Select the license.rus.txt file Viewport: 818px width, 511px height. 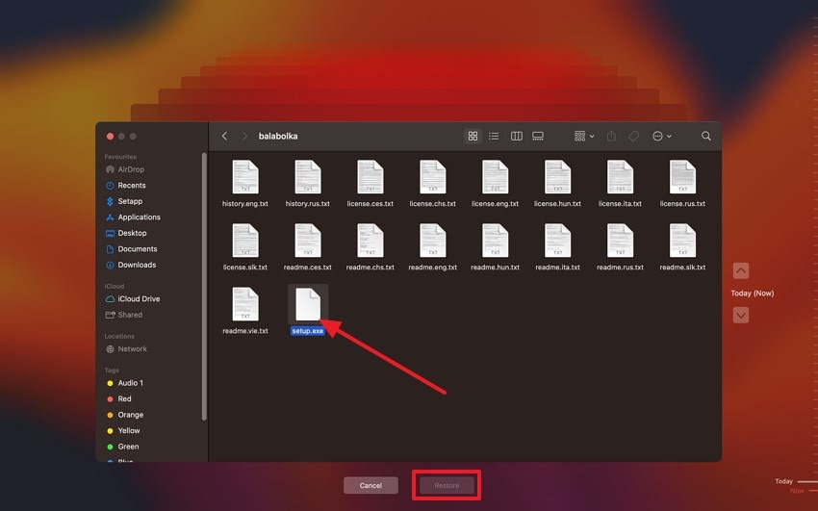click(x=682, y=184)
